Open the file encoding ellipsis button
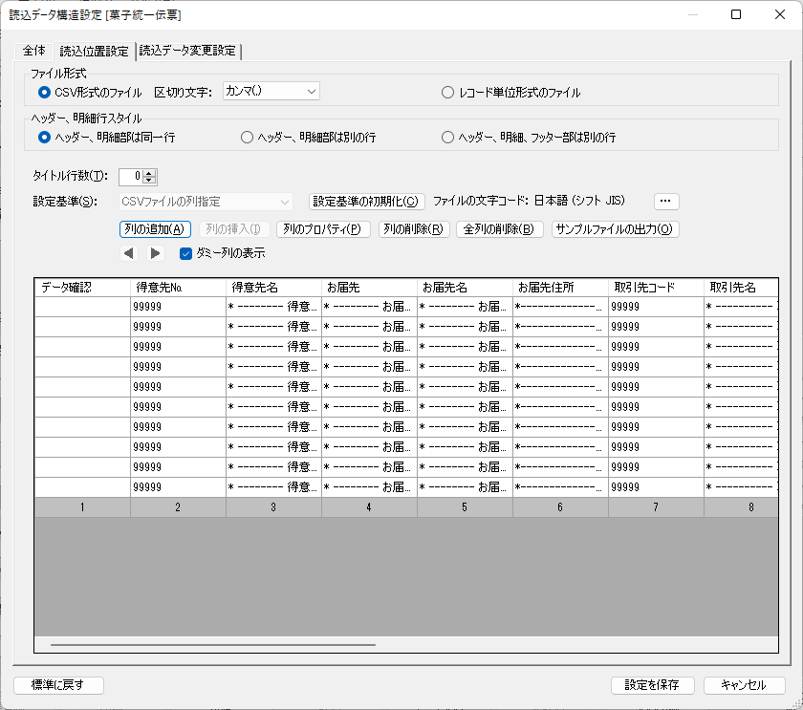803x710 pixels. click(x=666, y=202)
